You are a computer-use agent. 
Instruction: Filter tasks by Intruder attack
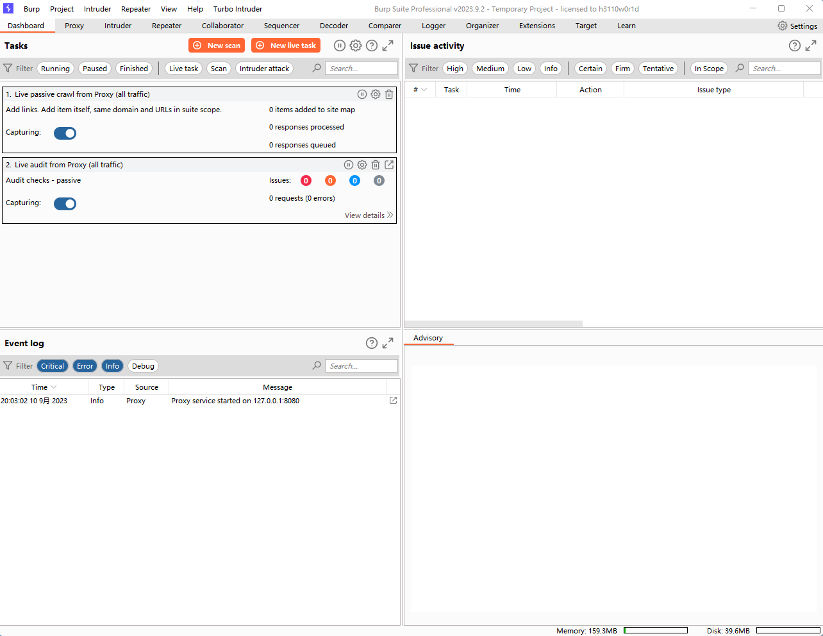[264, 69]
